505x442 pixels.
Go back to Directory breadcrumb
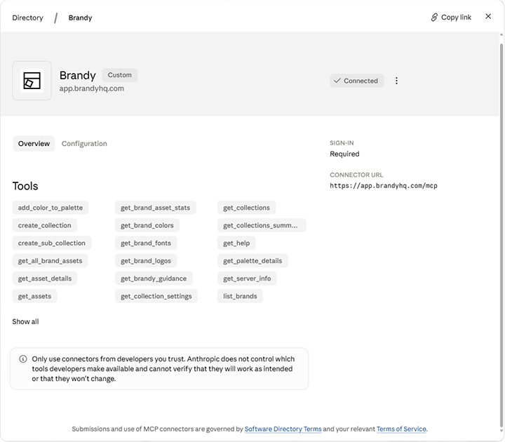[27, 18]
